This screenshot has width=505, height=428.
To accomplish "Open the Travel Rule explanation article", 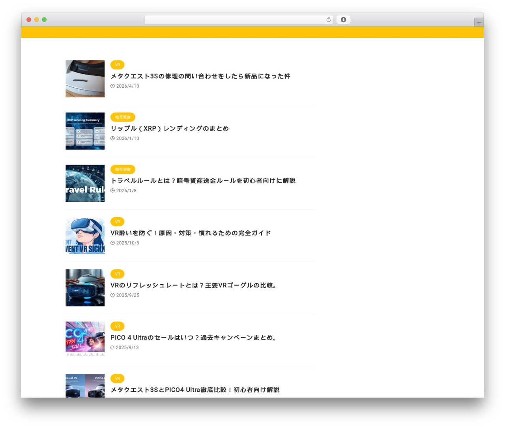I will click(x=203, y=181).
